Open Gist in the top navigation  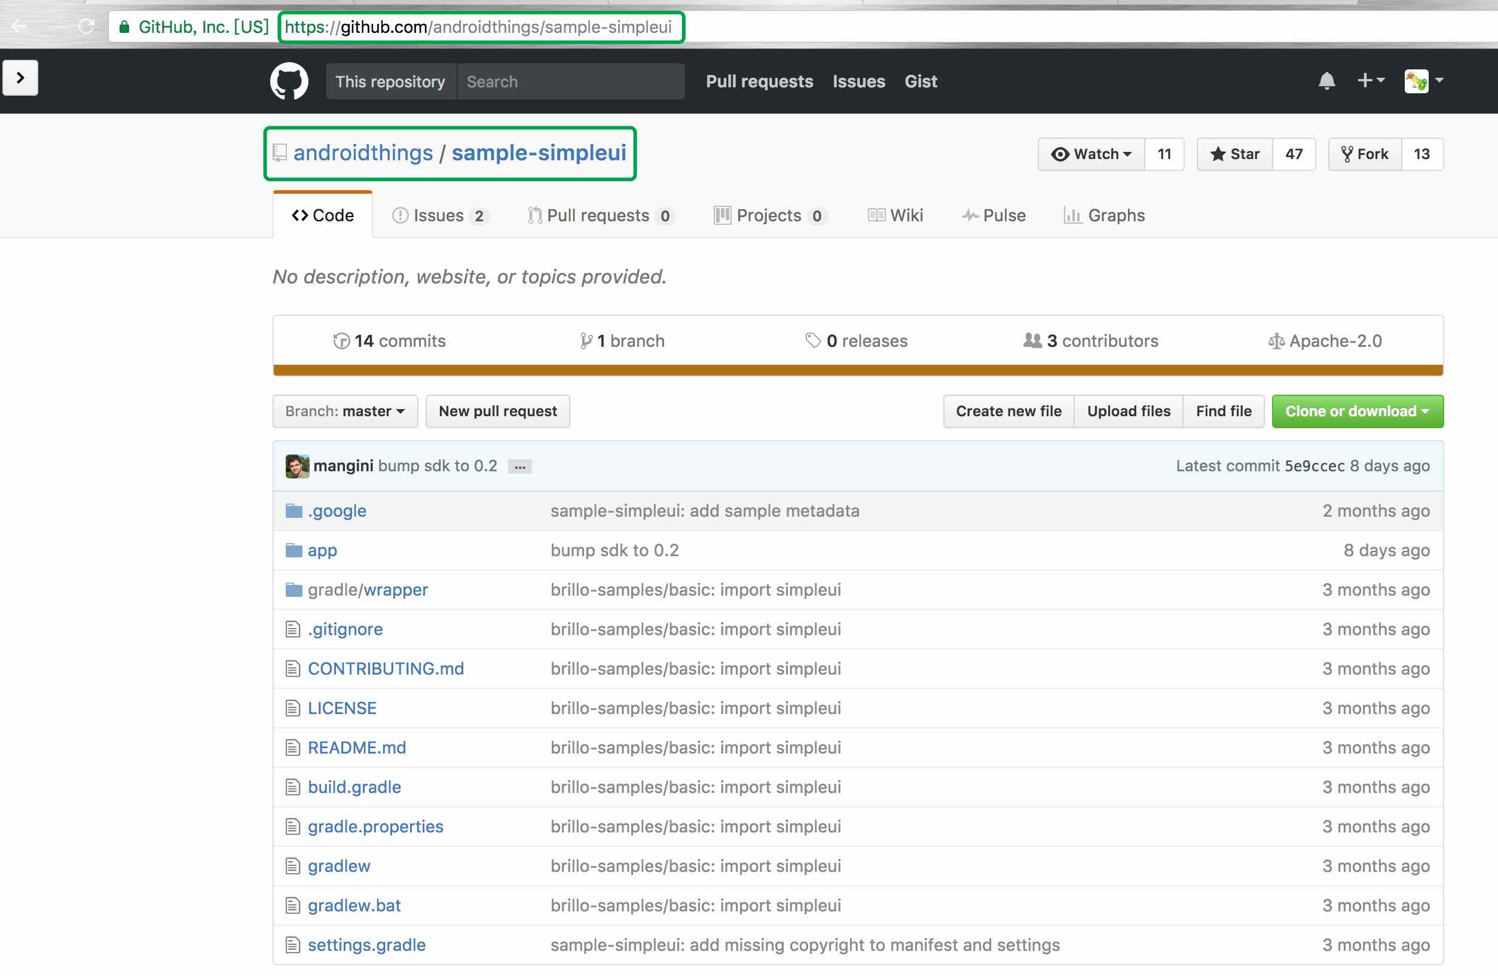coord(920,81)
